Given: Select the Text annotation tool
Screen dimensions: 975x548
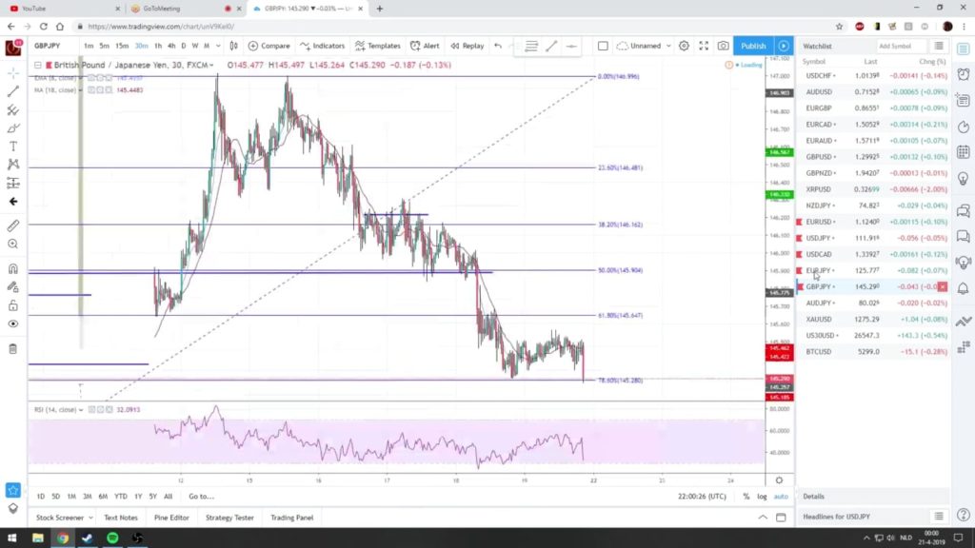Looking at the screenshot, I should 13,147.
